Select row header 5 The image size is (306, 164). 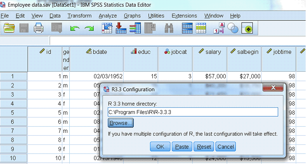tap(13, 113)
